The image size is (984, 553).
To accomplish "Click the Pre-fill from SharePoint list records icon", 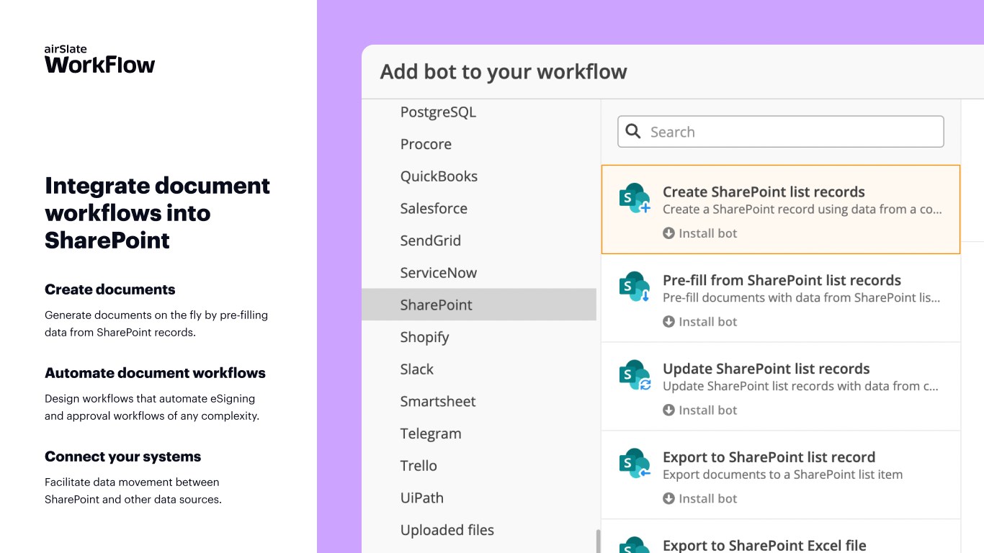I will tap(635, 287).
